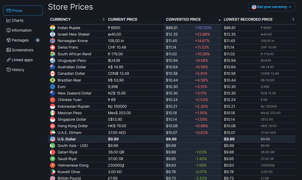Click the Indian Rupee flag icon
Viewport: 302px width, 180px height.
pos(53,28)
